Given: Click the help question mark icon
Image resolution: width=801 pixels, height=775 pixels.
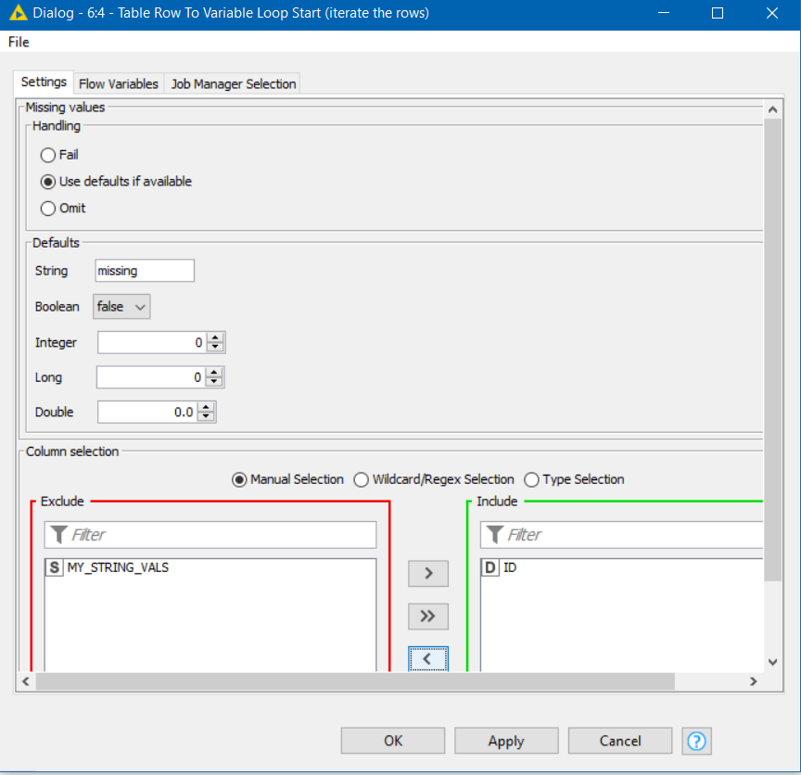Looking at the screenshot, I should pyautogui.click(x=696, y=741).
